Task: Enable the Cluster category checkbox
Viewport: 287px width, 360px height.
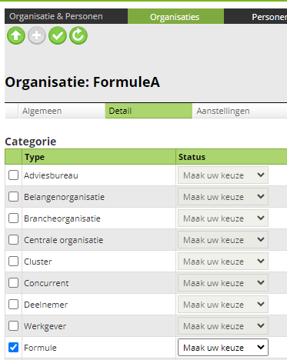Action: [x=13, y=262]
